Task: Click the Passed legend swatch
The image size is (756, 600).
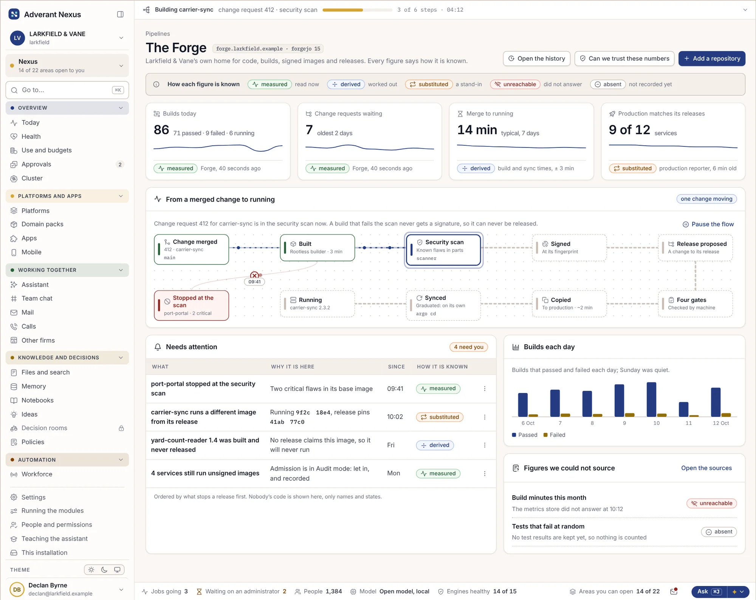Action: point(514,435)
